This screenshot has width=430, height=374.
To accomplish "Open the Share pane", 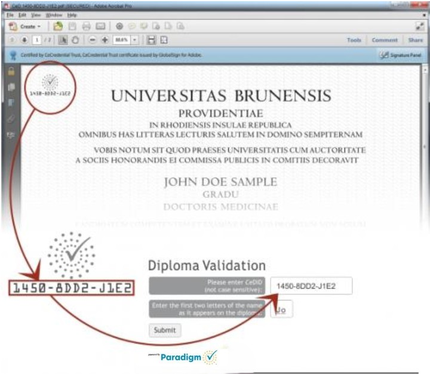I will [415, 40].
